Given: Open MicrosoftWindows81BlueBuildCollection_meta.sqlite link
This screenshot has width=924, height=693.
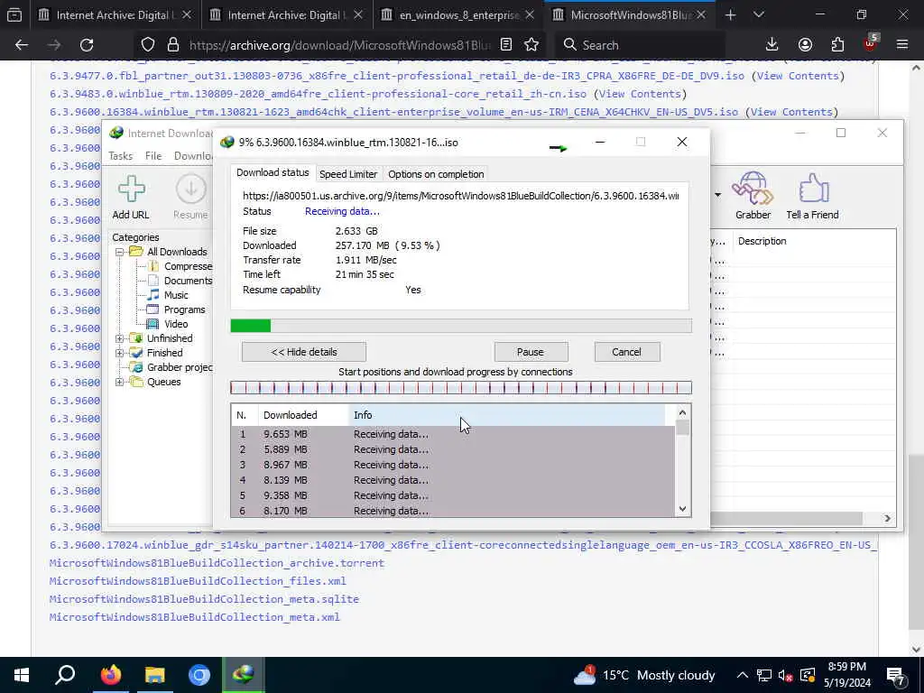Looking at the screenshot, I should click(x=205, y=599).
